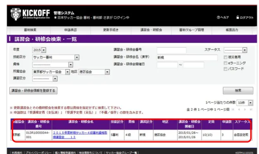The image size is (259, 154).
Task: Expand the 講習区分 dropdown
Action: point(55,79)
